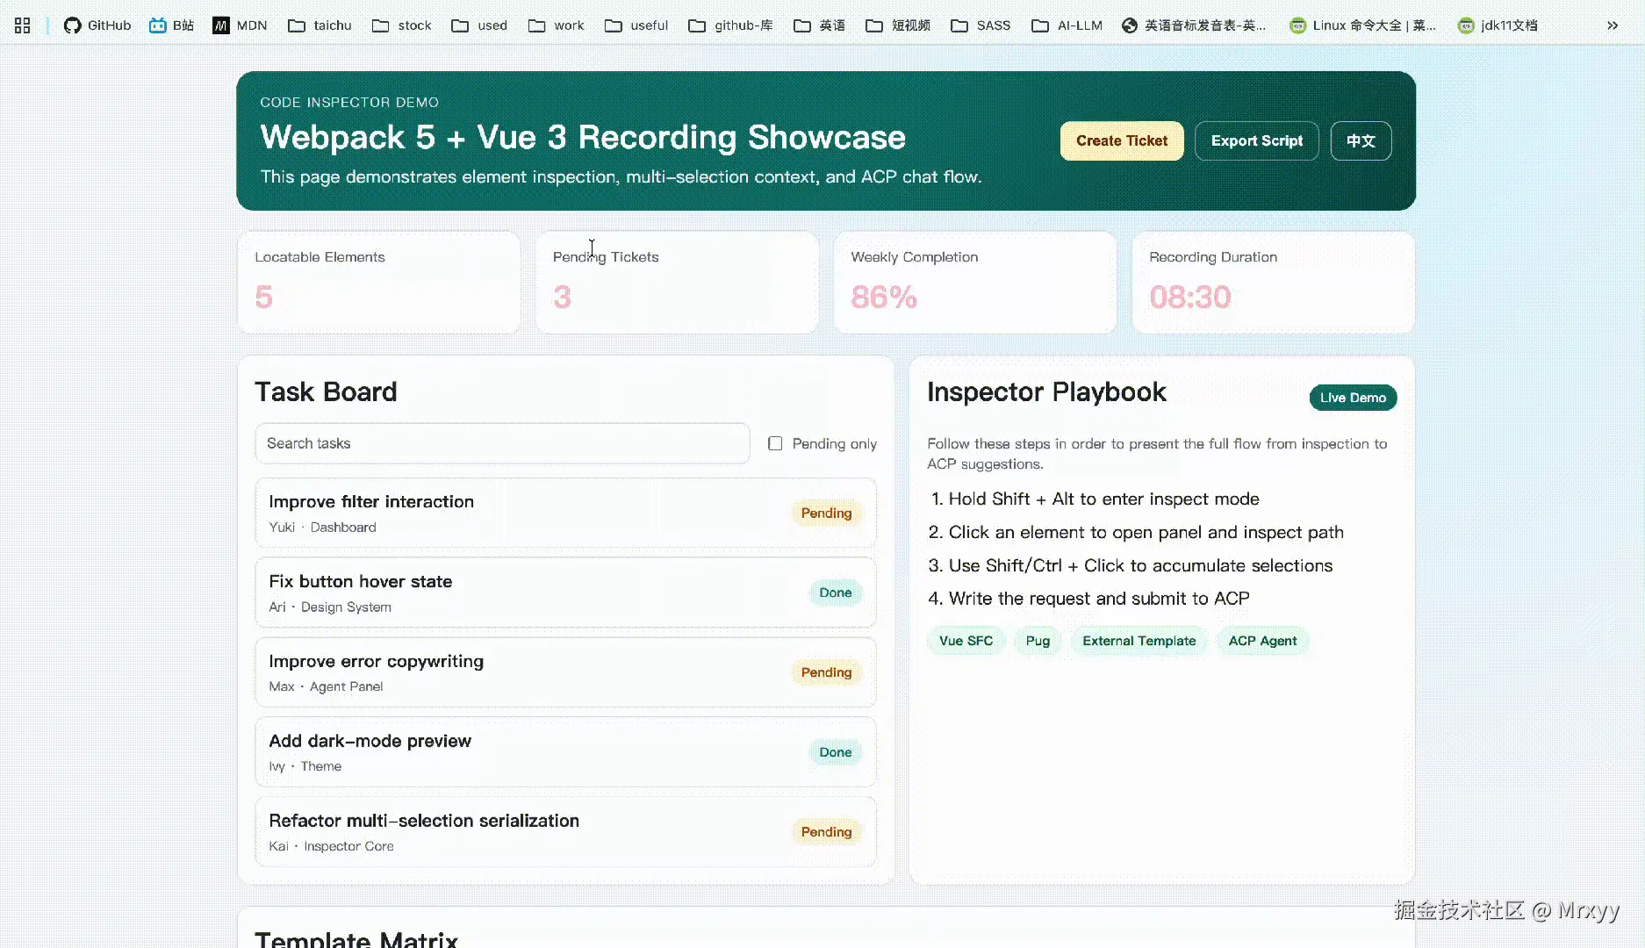Open the github-库 bookmark folder
This screenshot has width=1645, height=948.
click(x=730, y=25)
